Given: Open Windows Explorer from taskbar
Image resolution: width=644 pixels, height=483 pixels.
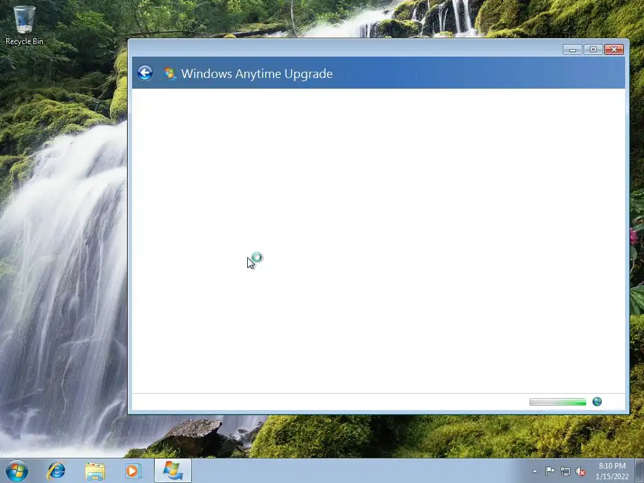Looking at the screenshot, I should (x=95, y=470).
